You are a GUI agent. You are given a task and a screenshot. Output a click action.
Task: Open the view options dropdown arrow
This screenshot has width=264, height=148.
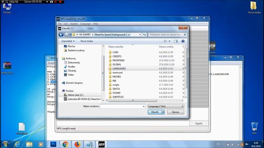point(170,41)
